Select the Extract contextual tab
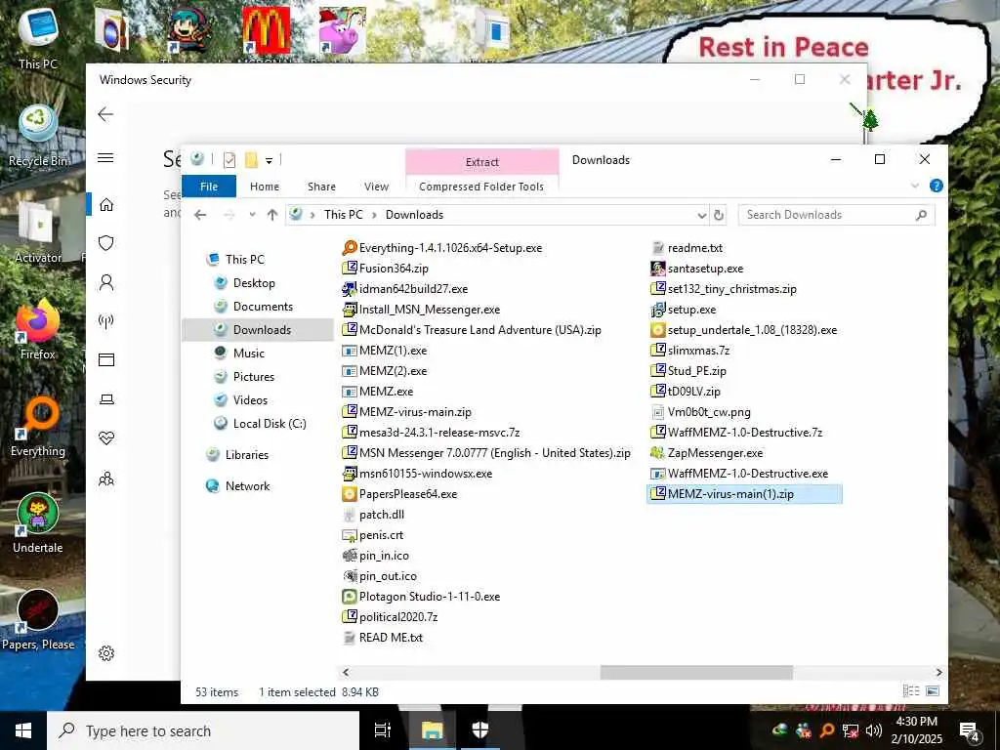Image resolution: width=1000 pixels, height=750 pixels. 482,162
